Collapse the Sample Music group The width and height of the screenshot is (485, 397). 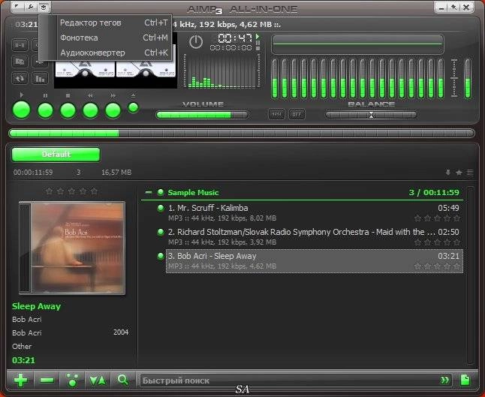149,192
